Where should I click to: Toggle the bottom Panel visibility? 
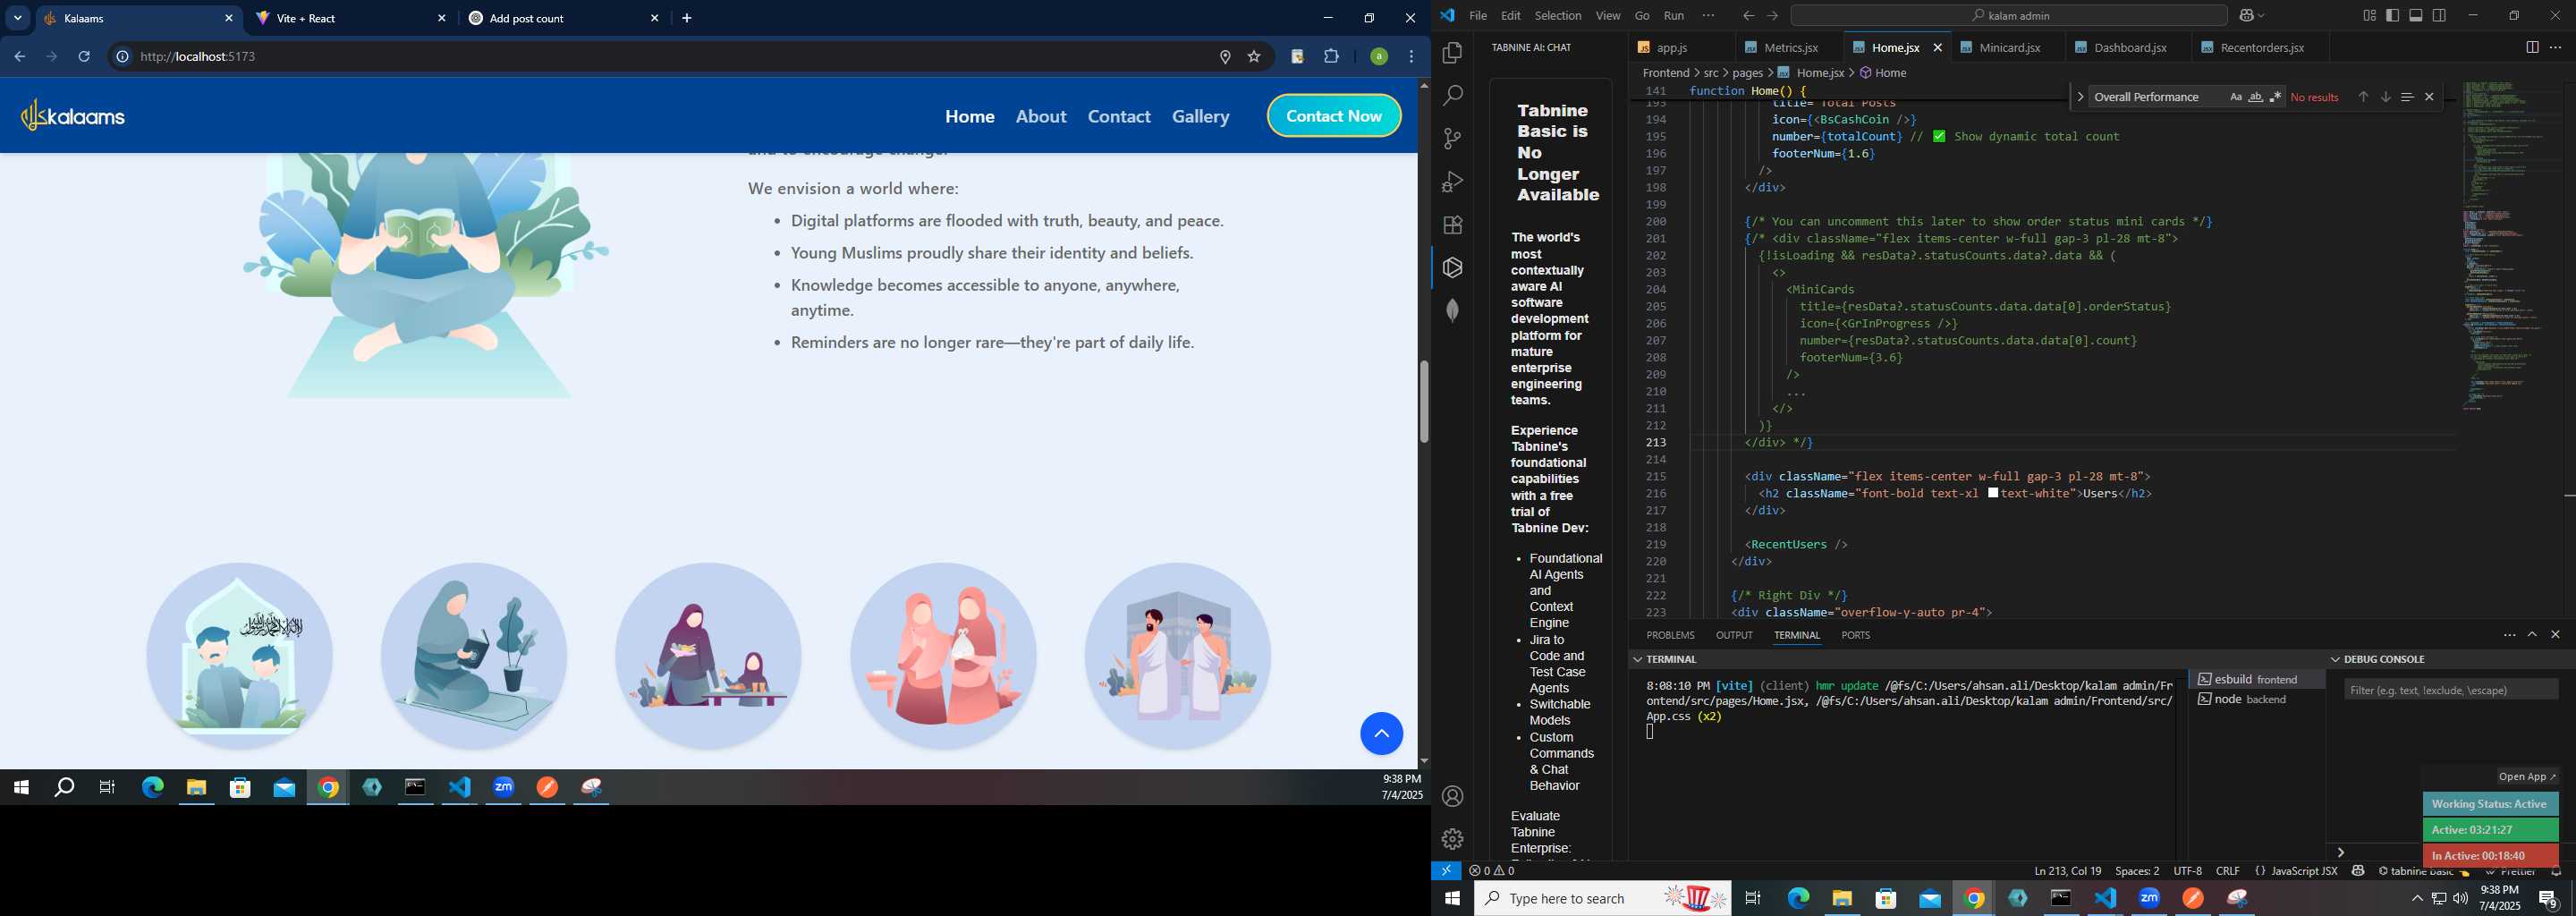(2416, 16)
